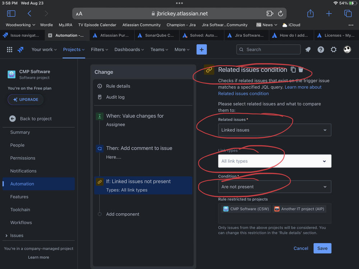Open All link types dropdown
This screenshot has width=359, height=269.
tap(275, 161)
